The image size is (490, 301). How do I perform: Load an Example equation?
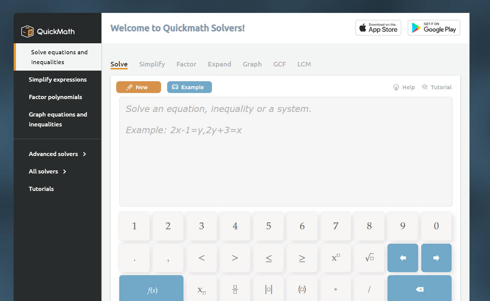pyautogui.click(x=189, y=87)
